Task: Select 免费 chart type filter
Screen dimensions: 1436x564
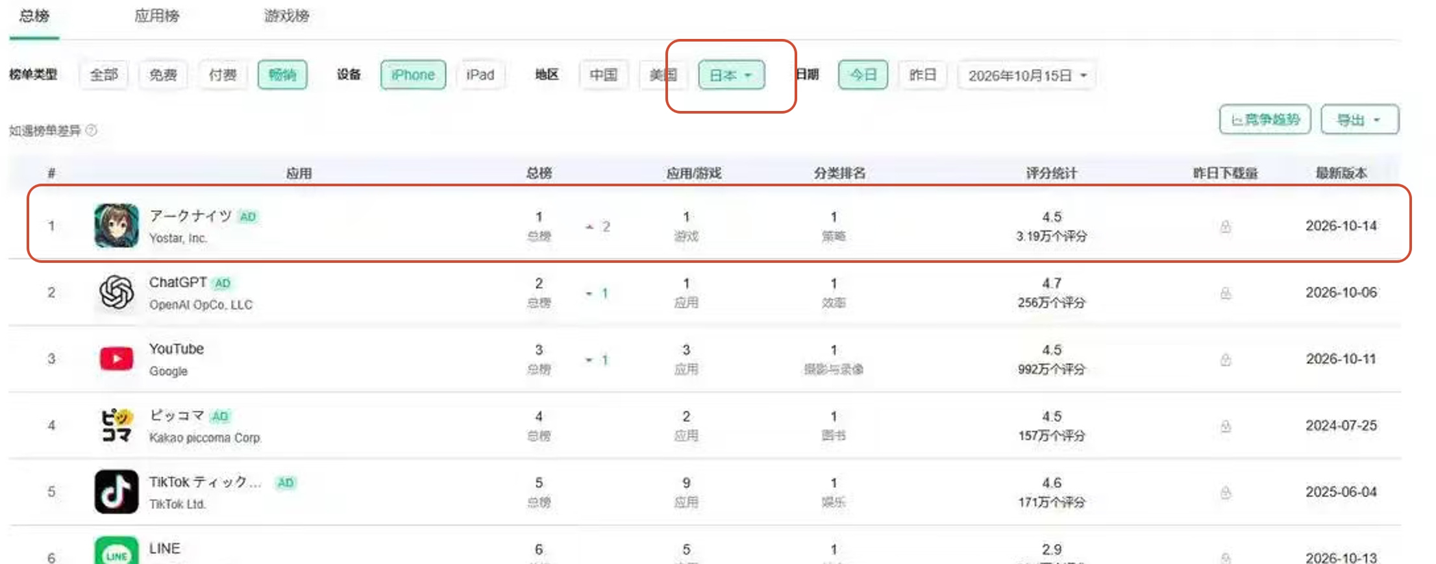Action: 163,75
